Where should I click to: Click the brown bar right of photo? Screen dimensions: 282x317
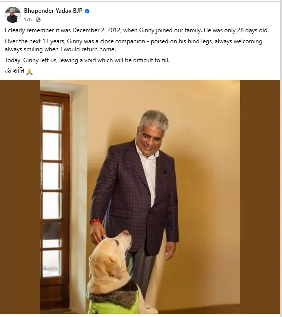pos(260,197)
